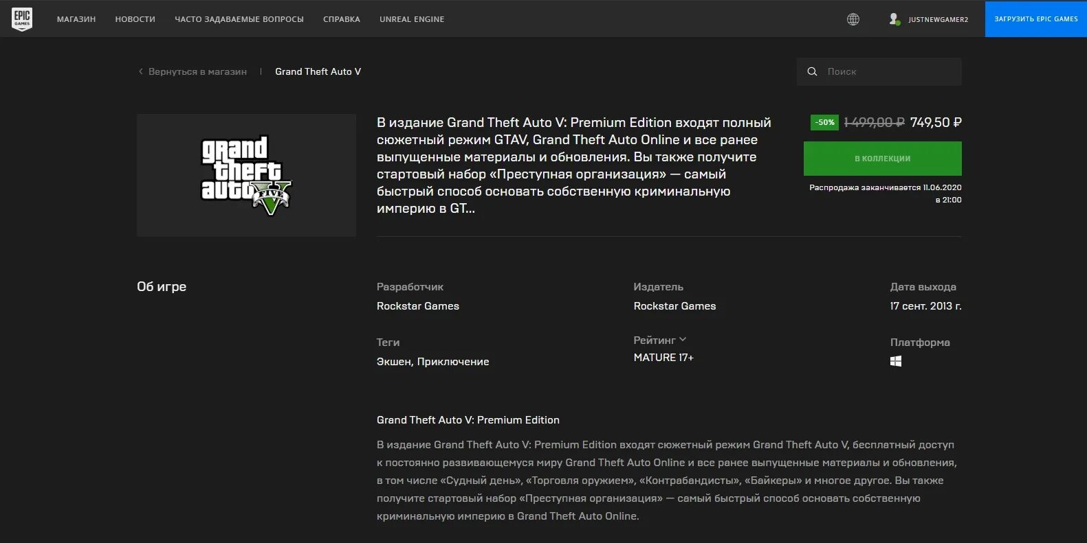Open the МАГАЗИН menu item
This screenshot has width=1087, height=543.
tap(76, 19)
